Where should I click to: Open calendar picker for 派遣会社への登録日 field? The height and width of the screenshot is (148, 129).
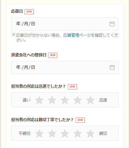[112, 67]
